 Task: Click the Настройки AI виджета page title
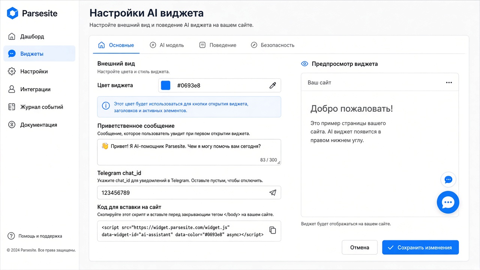coord(146,13)
